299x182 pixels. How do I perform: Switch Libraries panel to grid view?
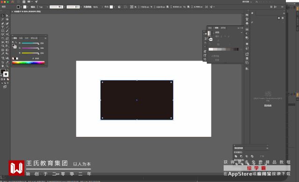(x=279, y=18)
